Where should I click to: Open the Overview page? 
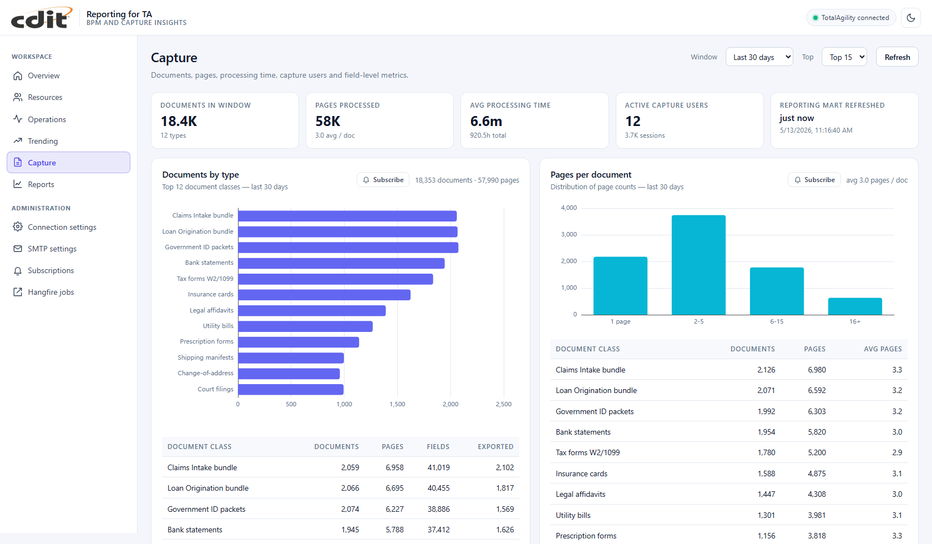(x=68, y=75)
